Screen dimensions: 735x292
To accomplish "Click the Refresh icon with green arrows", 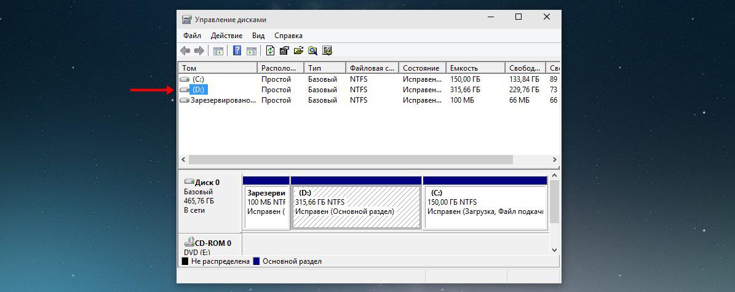I will 270,50.
